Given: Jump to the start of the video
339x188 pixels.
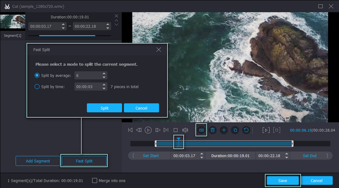Looking at the screenshot, I should pos(130,130).
